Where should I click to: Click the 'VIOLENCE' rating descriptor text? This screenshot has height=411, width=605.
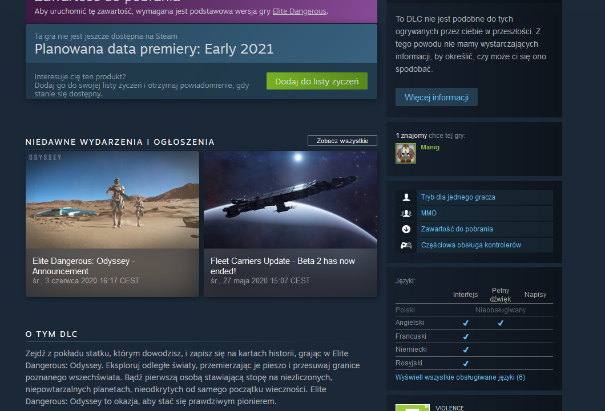coord(450,408)
